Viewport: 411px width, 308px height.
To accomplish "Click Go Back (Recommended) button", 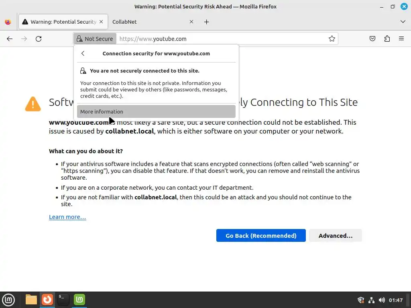I will tap(261, 235).
